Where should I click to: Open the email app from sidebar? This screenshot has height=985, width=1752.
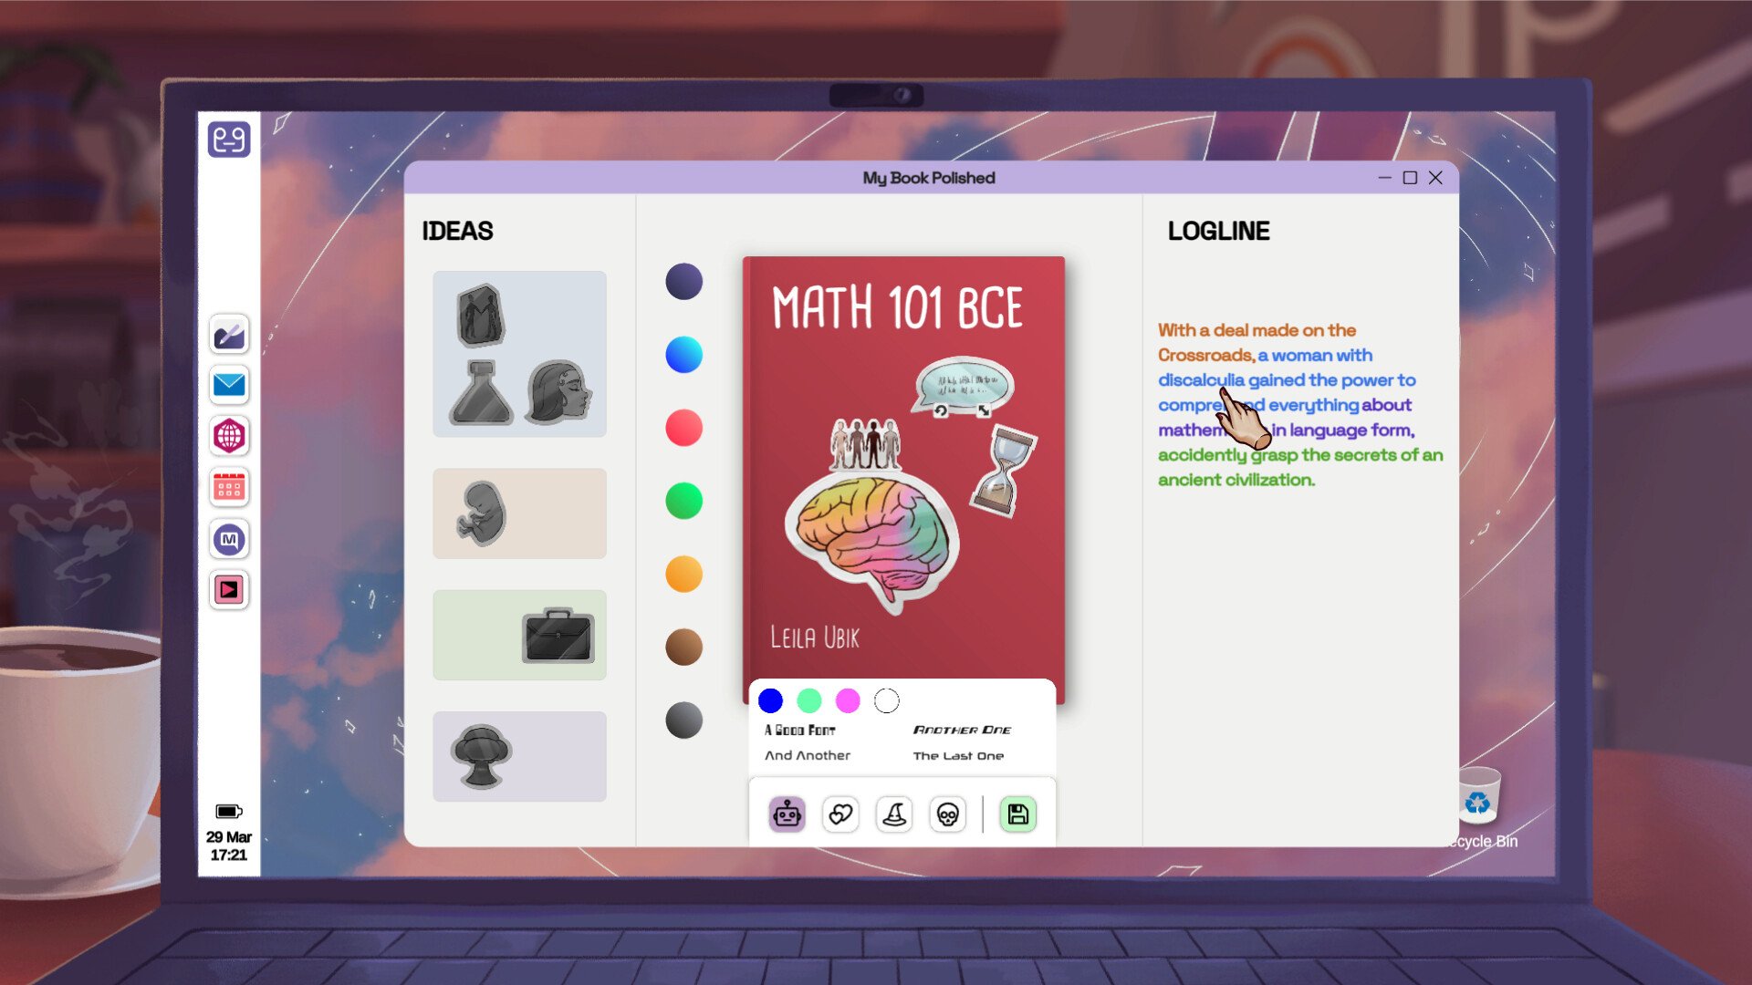click(x=228, y=385)
